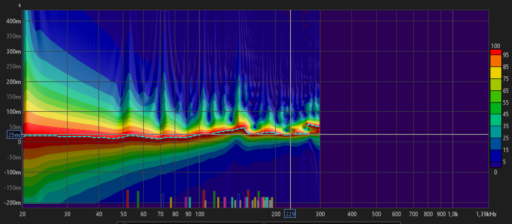Viewport: 512px width, 224px height.
Task: Pick the dark blue 5-15 scale swatch
Action: pos(496,155)
